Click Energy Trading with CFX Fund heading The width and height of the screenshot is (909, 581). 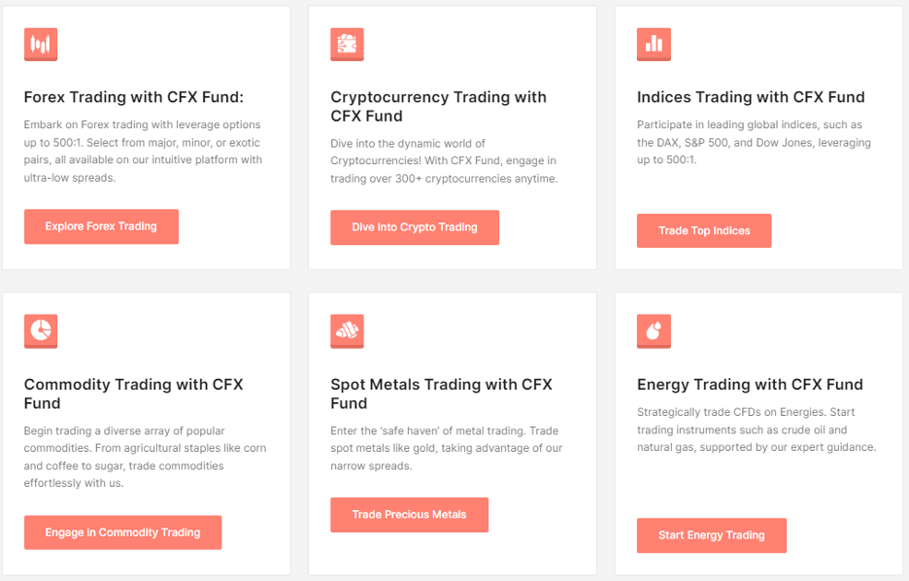(750, 385)
